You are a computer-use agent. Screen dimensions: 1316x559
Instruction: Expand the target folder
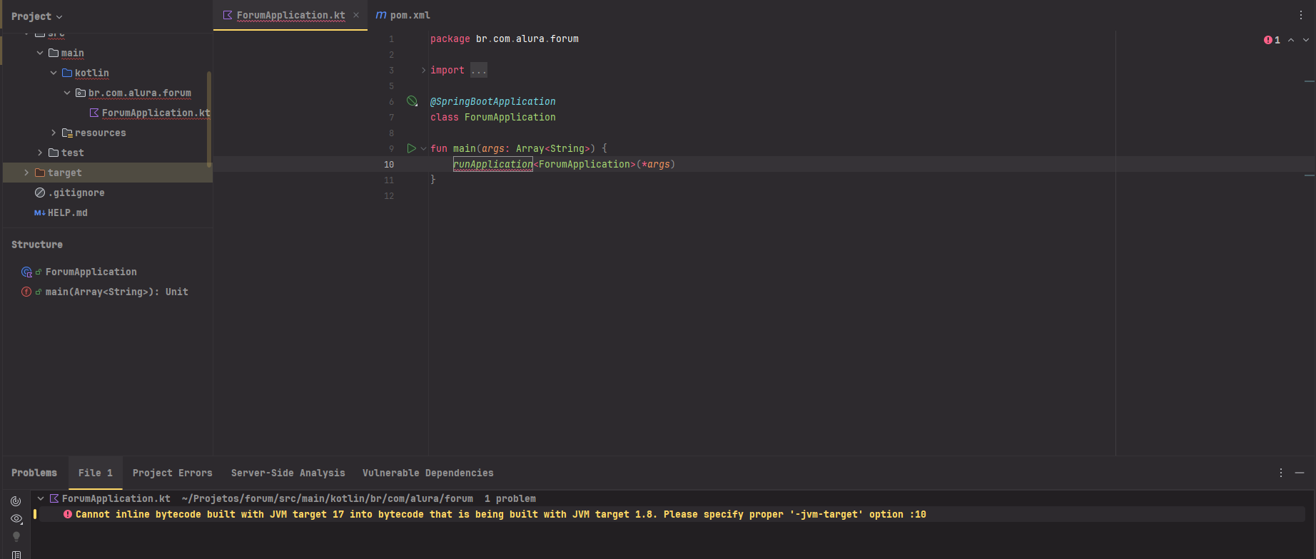tap(26, 173)
